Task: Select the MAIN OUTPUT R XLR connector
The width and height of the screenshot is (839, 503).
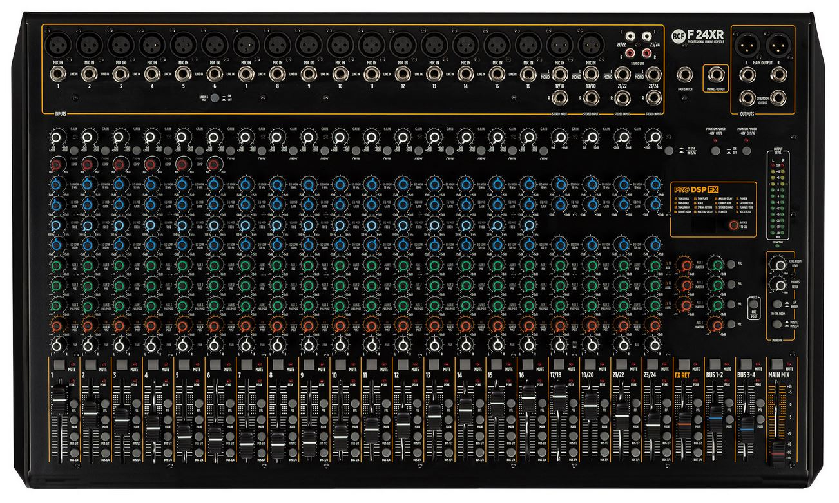Action: pyautogui.click(x=779, y=44)
